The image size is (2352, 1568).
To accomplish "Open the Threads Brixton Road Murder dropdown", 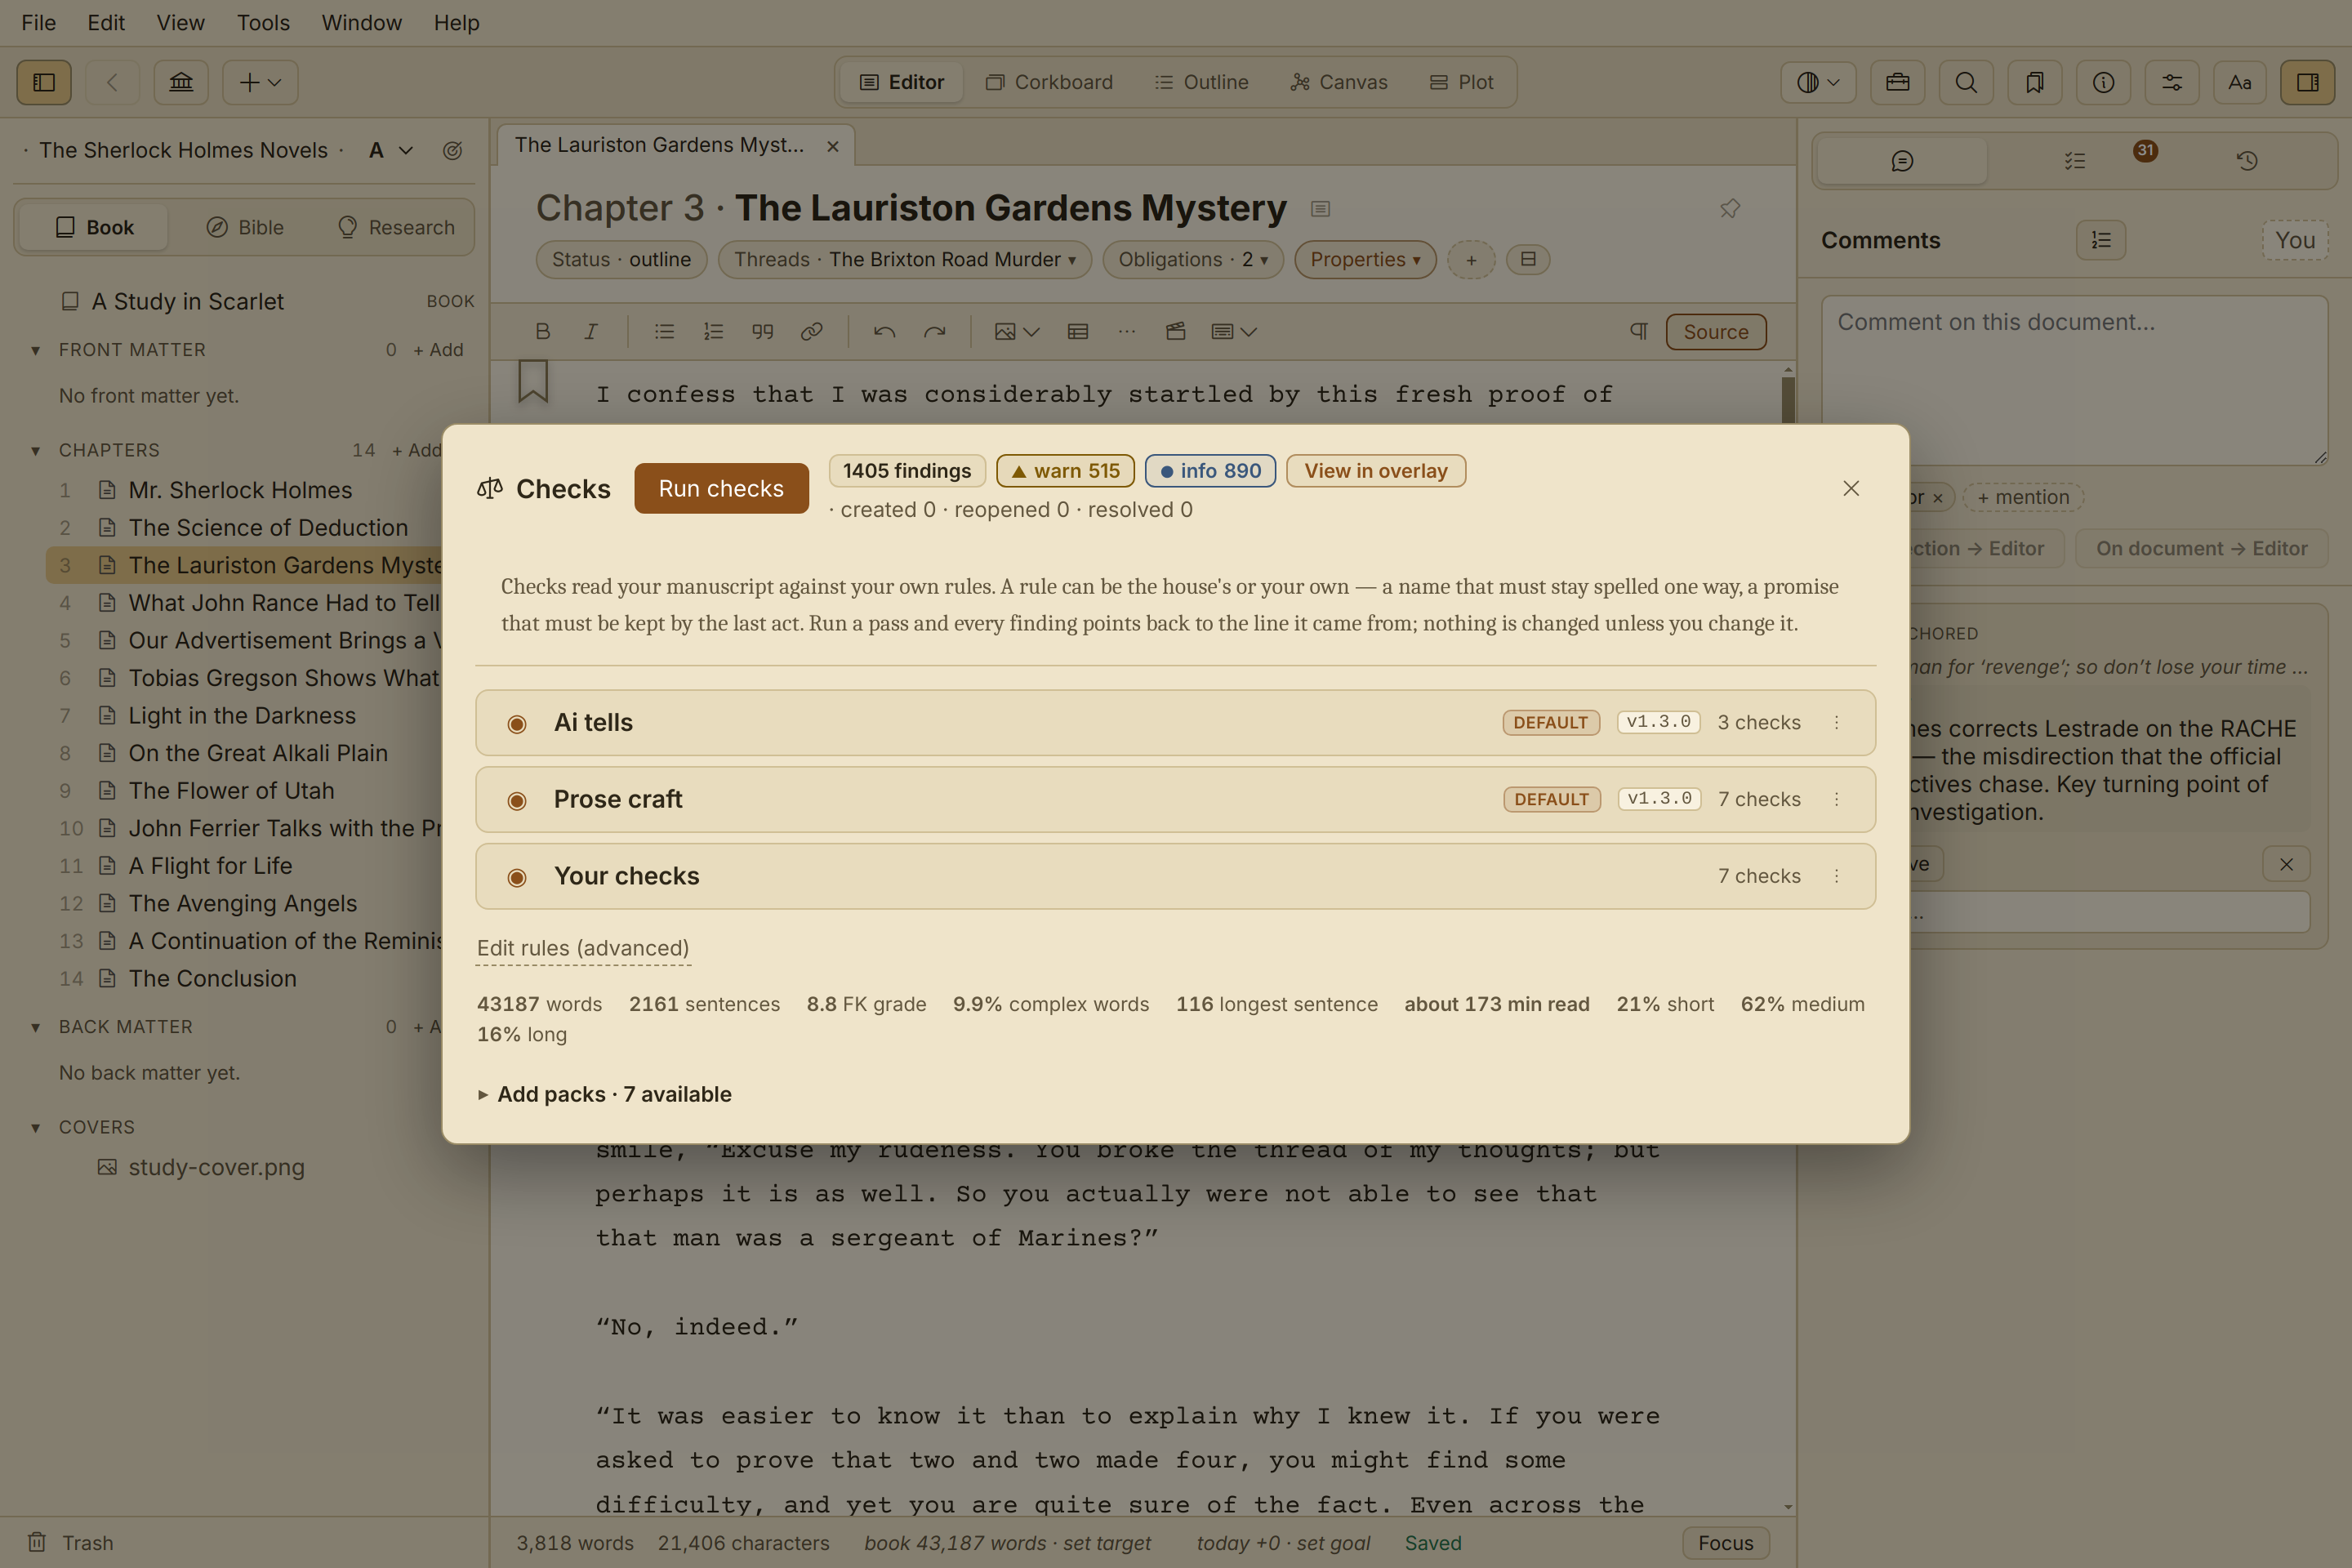I will point(905,260).
